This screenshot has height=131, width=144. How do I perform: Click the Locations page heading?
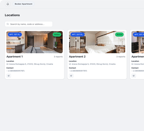pyautogui.click(x=12, y=15)
